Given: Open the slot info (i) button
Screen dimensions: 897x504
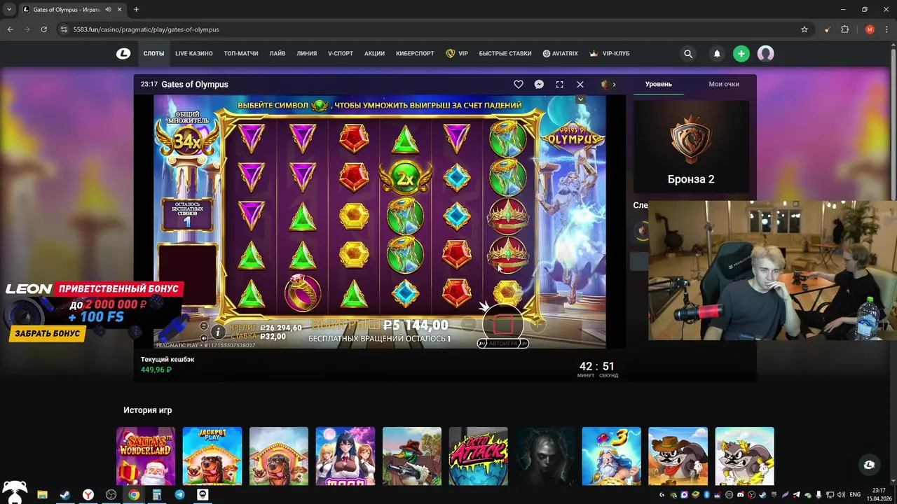Looking at the screenshot, I should (218, 332).
